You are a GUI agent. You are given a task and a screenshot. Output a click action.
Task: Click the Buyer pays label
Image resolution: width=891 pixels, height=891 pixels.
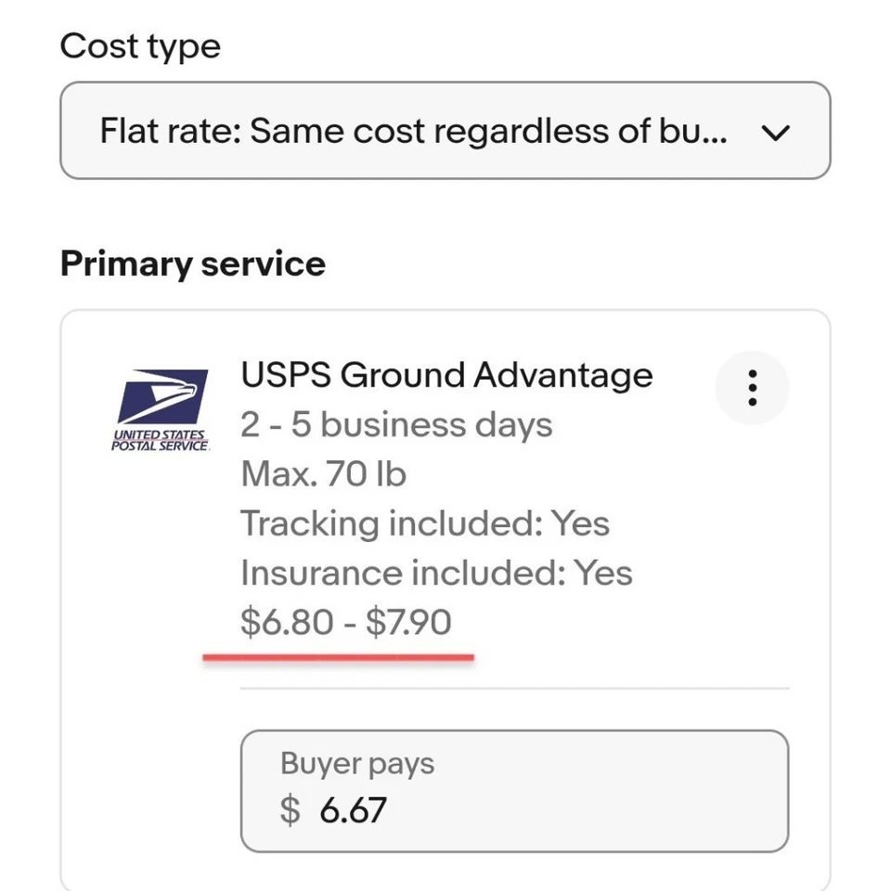pyautogui.click(x=356, y=763)
